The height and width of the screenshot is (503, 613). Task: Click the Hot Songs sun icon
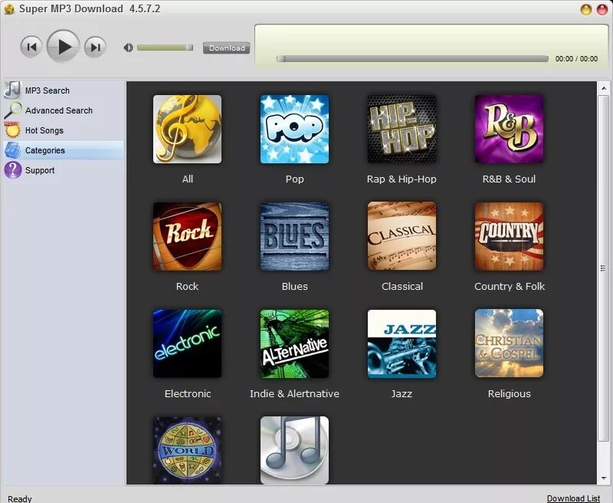12,130
